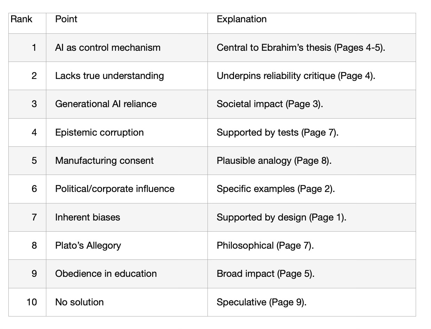Click the 'Lacks true understanding' cell
This screenshot has height=329, width=431.
pyautogui.click(x=127, y=76)
